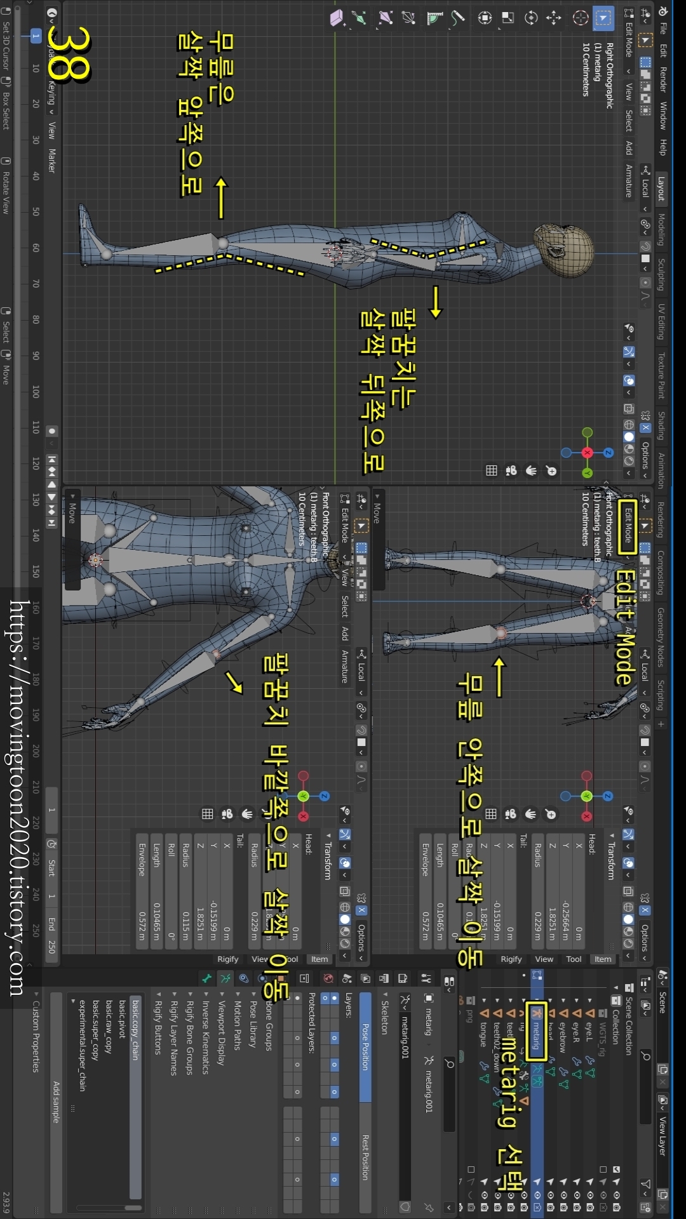Switch perspective/orthographic grid gizmo in Right Orthographic viewport
The height and width of the screenshot is (1219, 686).
tap(491, 470)
